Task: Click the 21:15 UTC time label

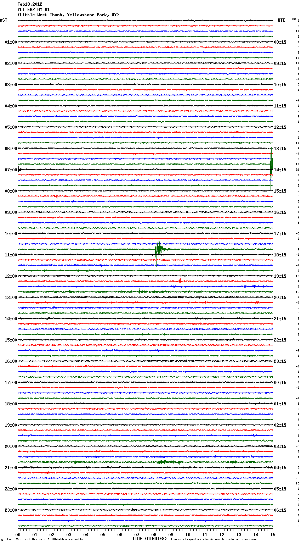Action: (280, 319)
